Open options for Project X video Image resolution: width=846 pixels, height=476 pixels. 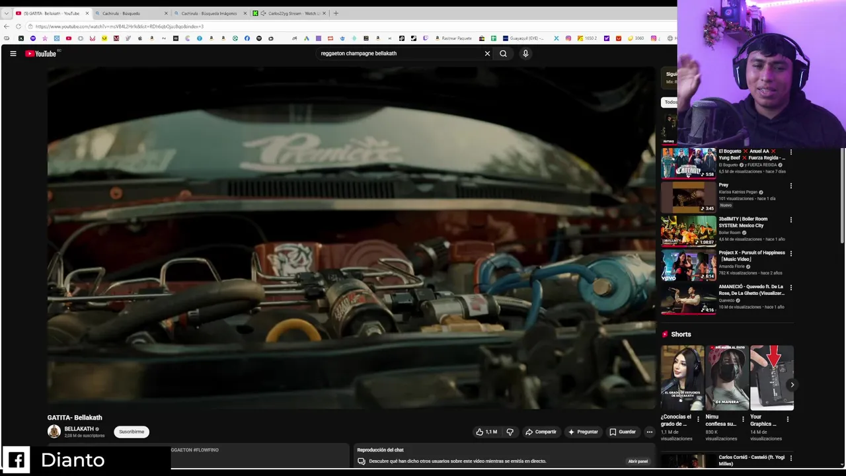790,253
